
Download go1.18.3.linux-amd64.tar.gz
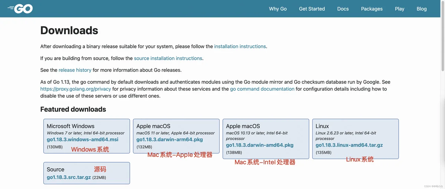tap(349, 145)
